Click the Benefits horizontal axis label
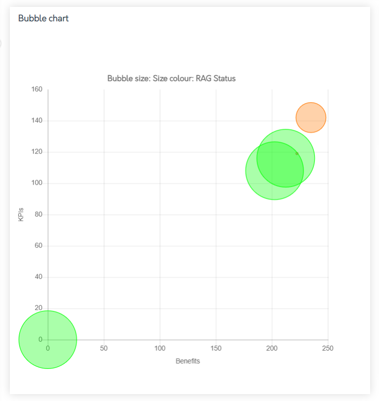Image resolution: width=379 pixels, height=401 pixels. [x=188, y=361]
